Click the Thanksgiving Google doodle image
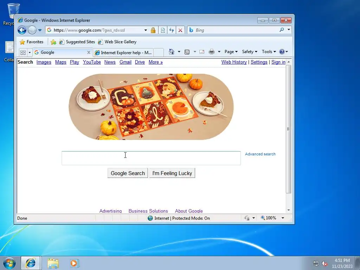This screenshot has width=360, height=270. 151,107
